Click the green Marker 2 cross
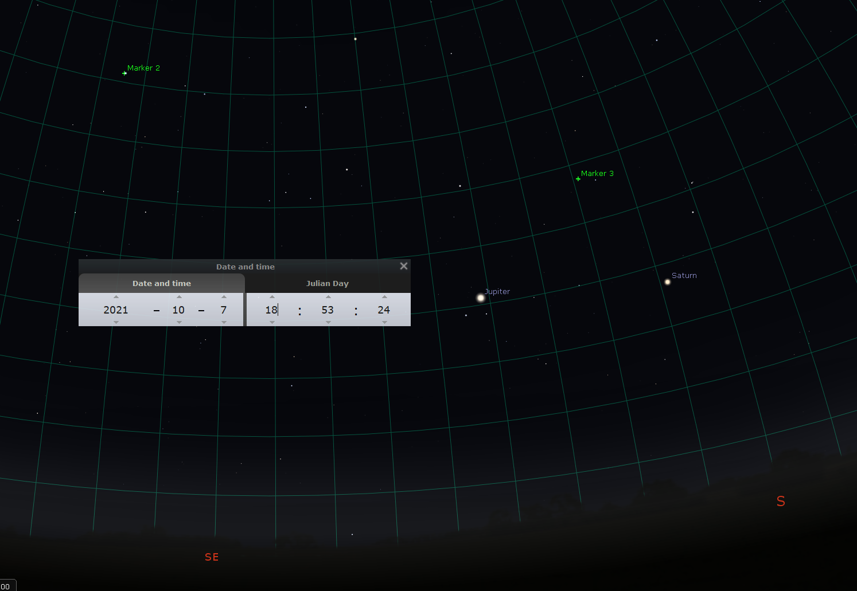 (124, 73)
